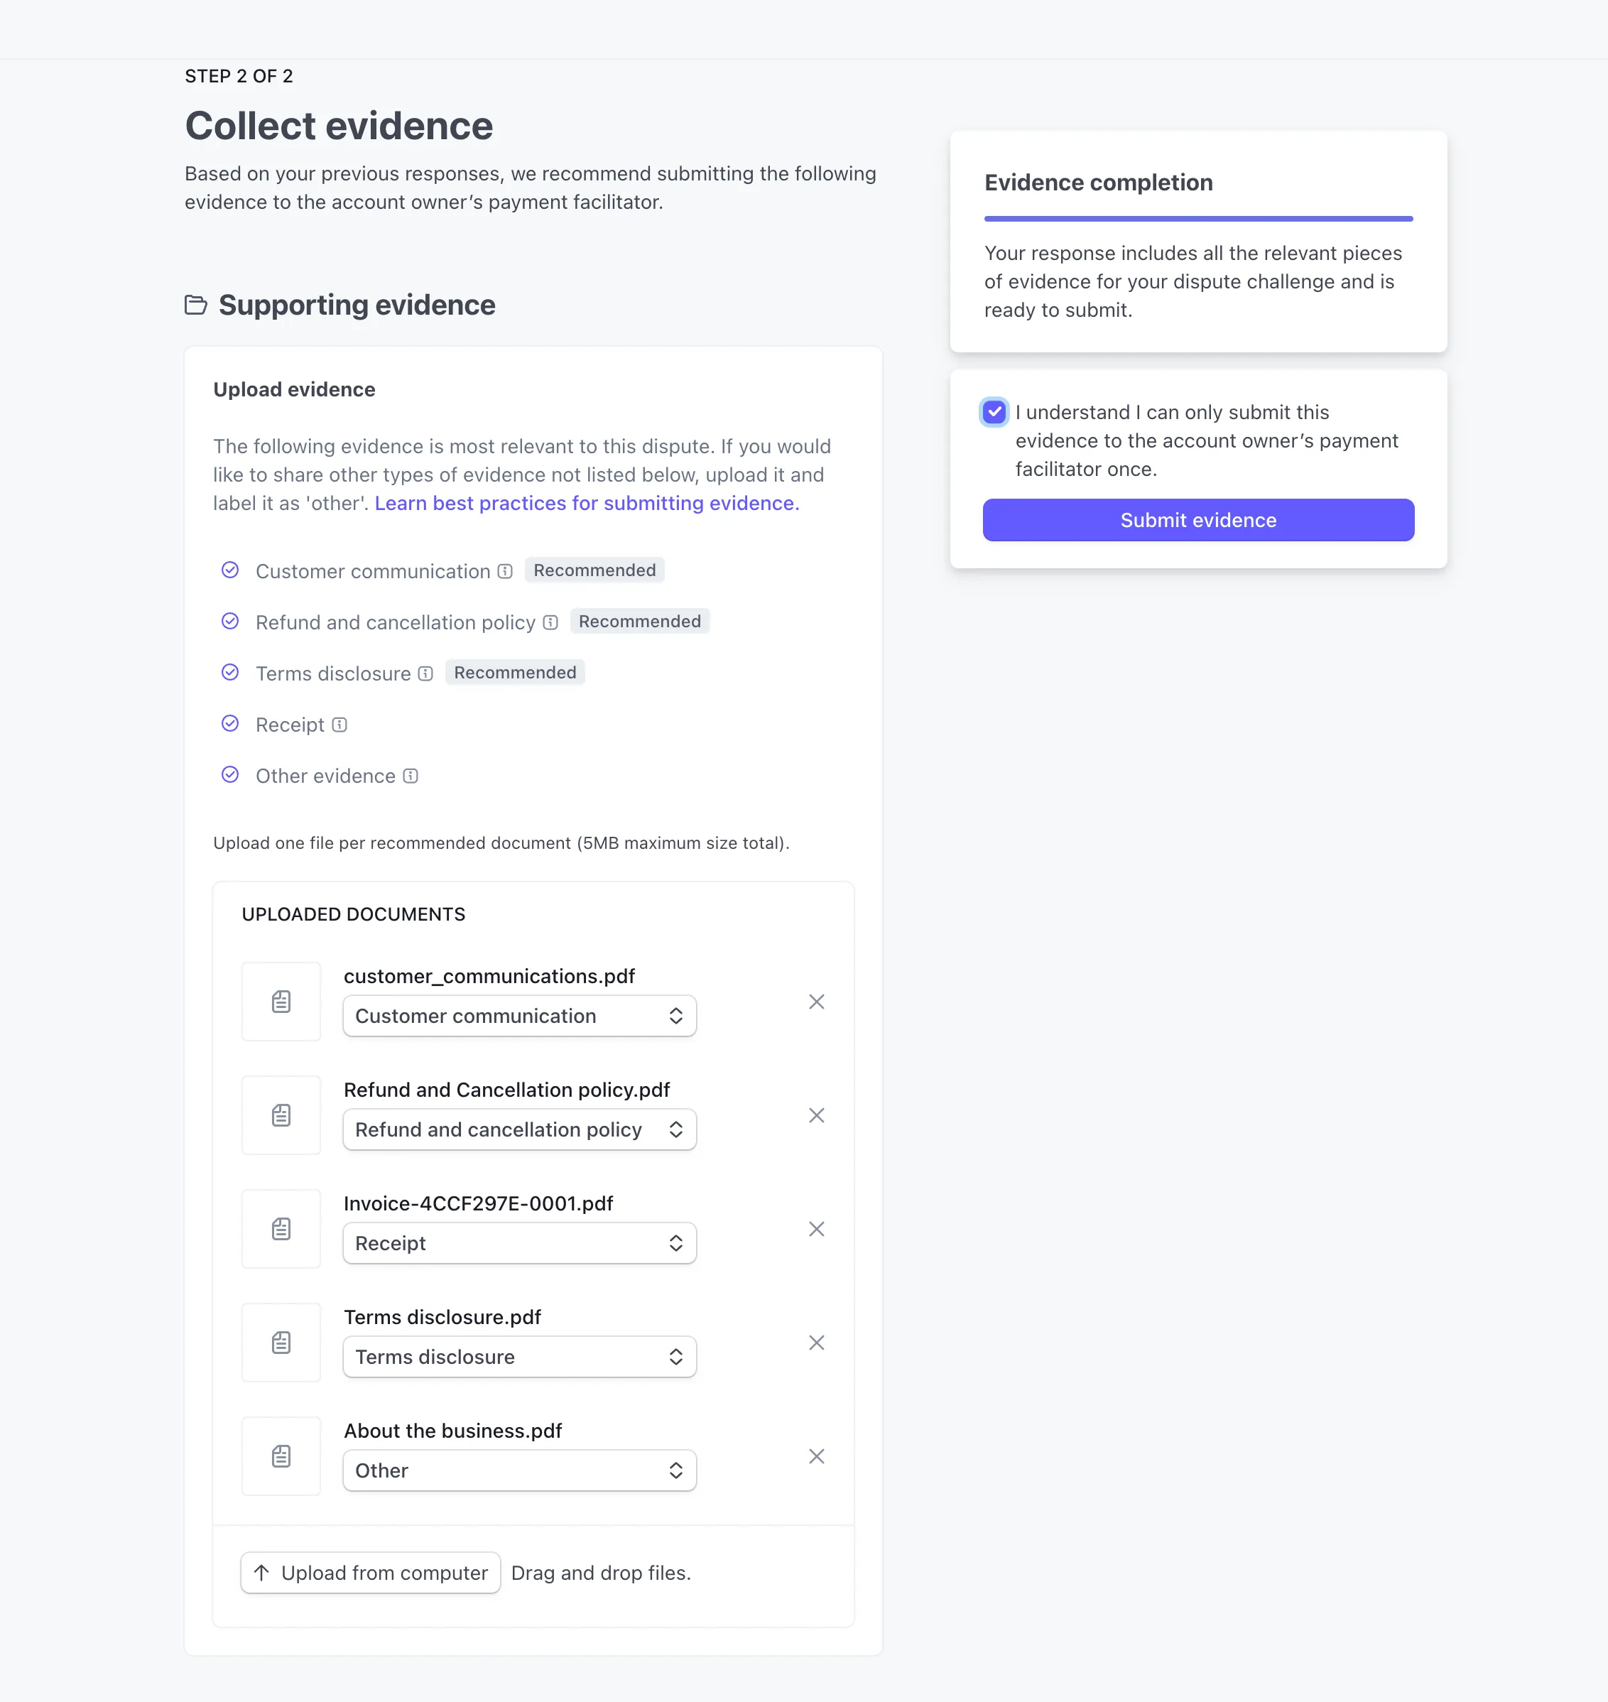Click the Customer communication checkmark icon
This screenshot has width=1608, height=1702.
[229, 570]
